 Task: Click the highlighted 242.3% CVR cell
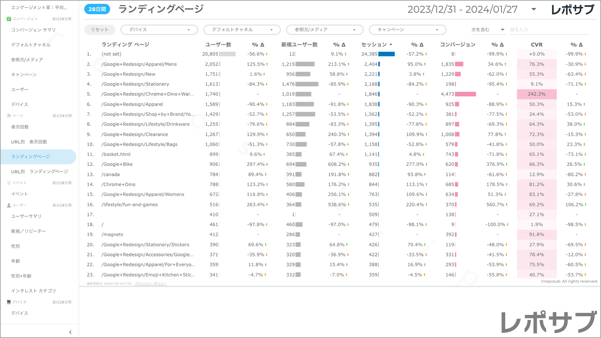(537, 94)
